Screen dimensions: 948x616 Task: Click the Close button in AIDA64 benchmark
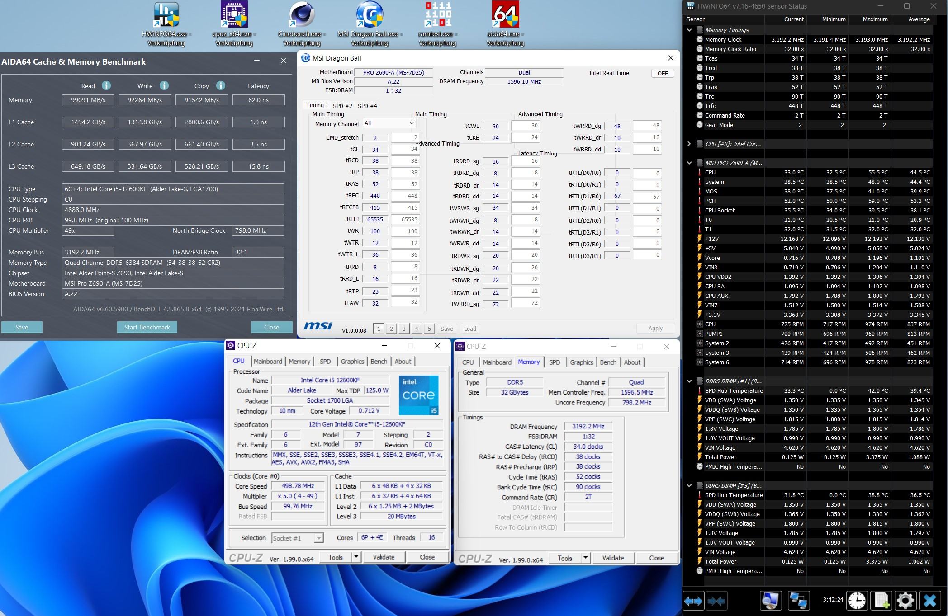pos(271,327)
